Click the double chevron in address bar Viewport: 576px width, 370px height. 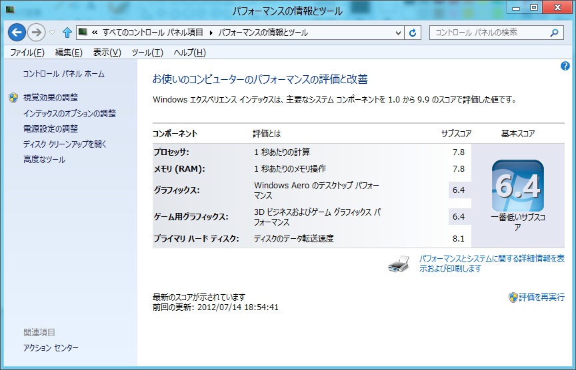pos(95,33)
